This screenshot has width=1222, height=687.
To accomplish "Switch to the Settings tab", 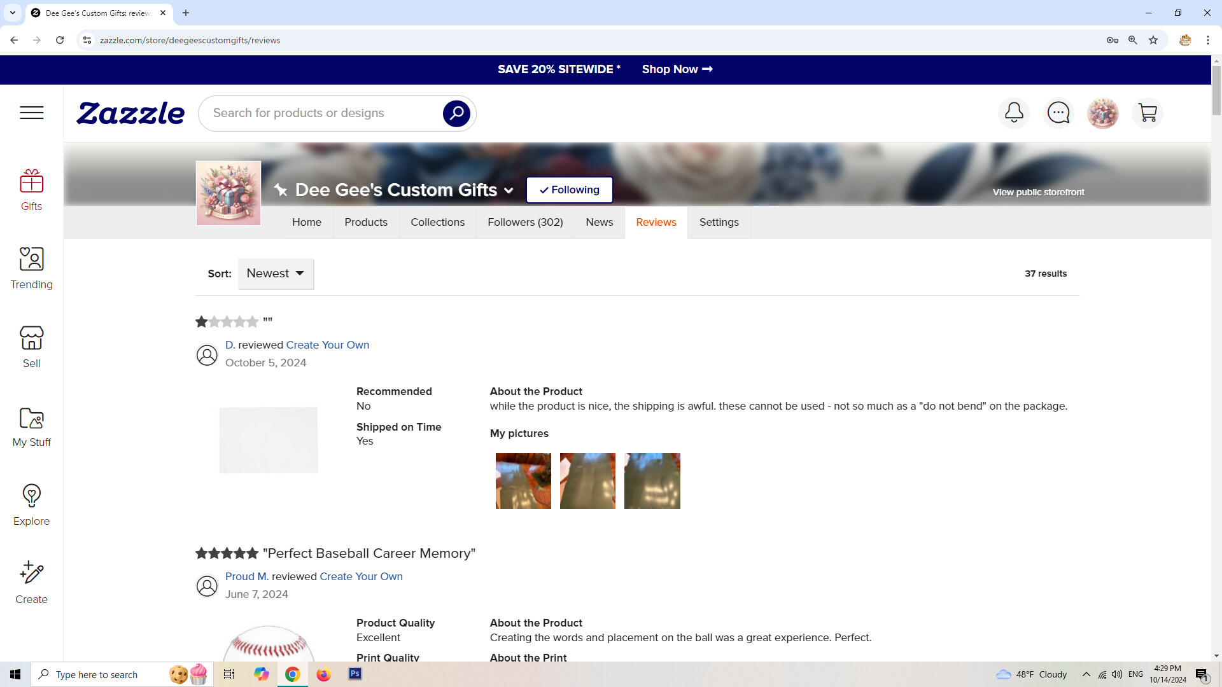I will (x=719, y=222).
